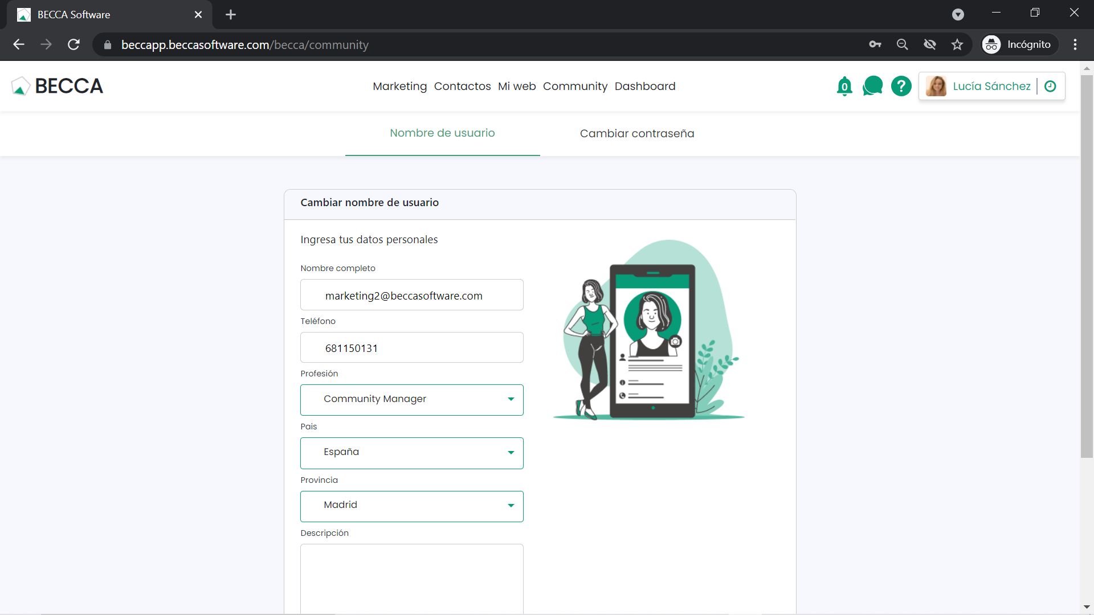
Task: Click the Incógnito profile button
Action: 1019,44
